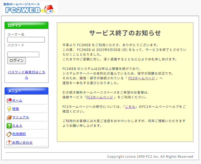Click the red house icon beside ホーム
This screenshot has width=201, height=164.
coord(9,101)
